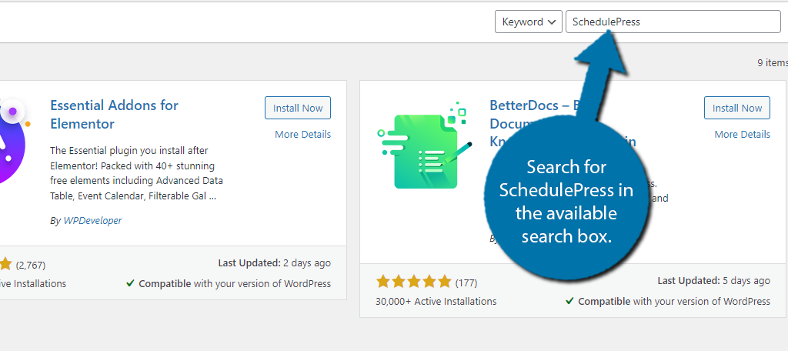This screenshot has width=788, height=351.
Task: Select 'Last Updated: 5 days ago' text
Action: pyautogui.click(x=713, y=281)
